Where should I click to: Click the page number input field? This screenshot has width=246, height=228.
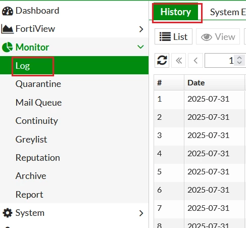(225, 60)
